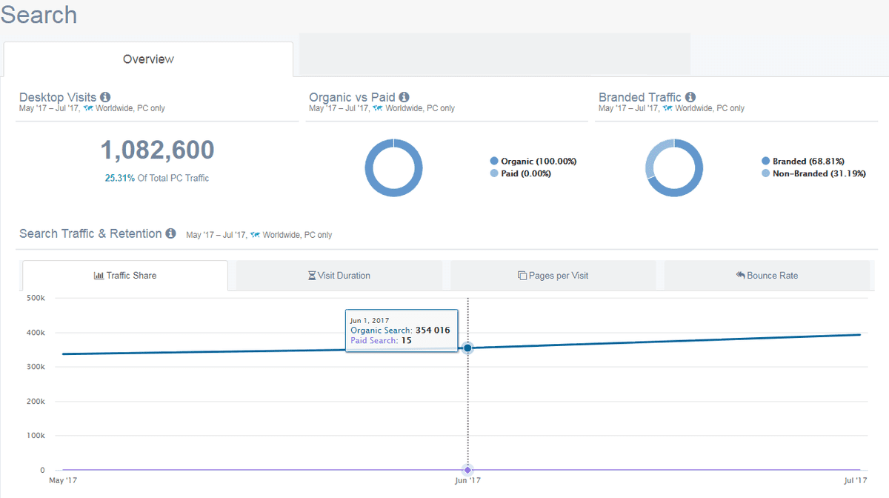Image resolution: width=889 pixels, height=498 pixels.
Task: Click the bar chart icon on Traffic Share
Action: (99, 276)
